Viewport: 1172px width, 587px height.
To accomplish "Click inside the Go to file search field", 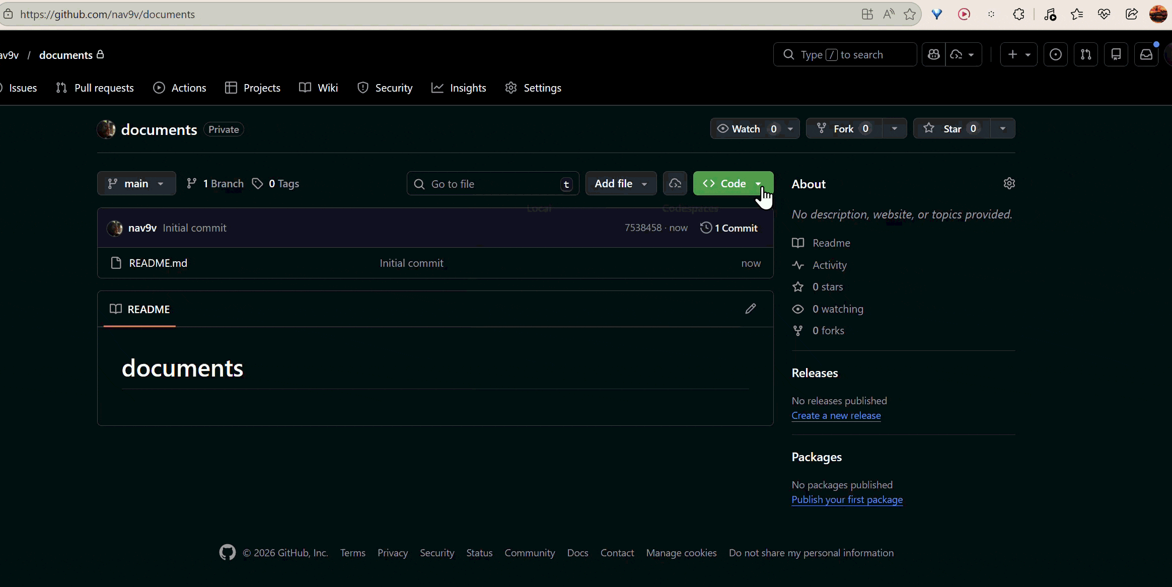I will (492, 183).
